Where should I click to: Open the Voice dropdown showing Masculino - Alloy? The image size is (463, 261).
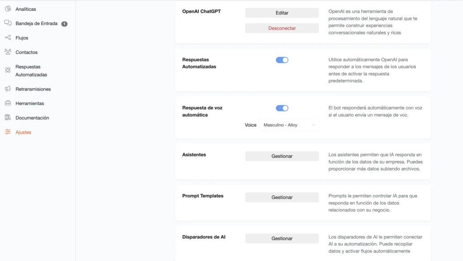[x=289, y=125]
